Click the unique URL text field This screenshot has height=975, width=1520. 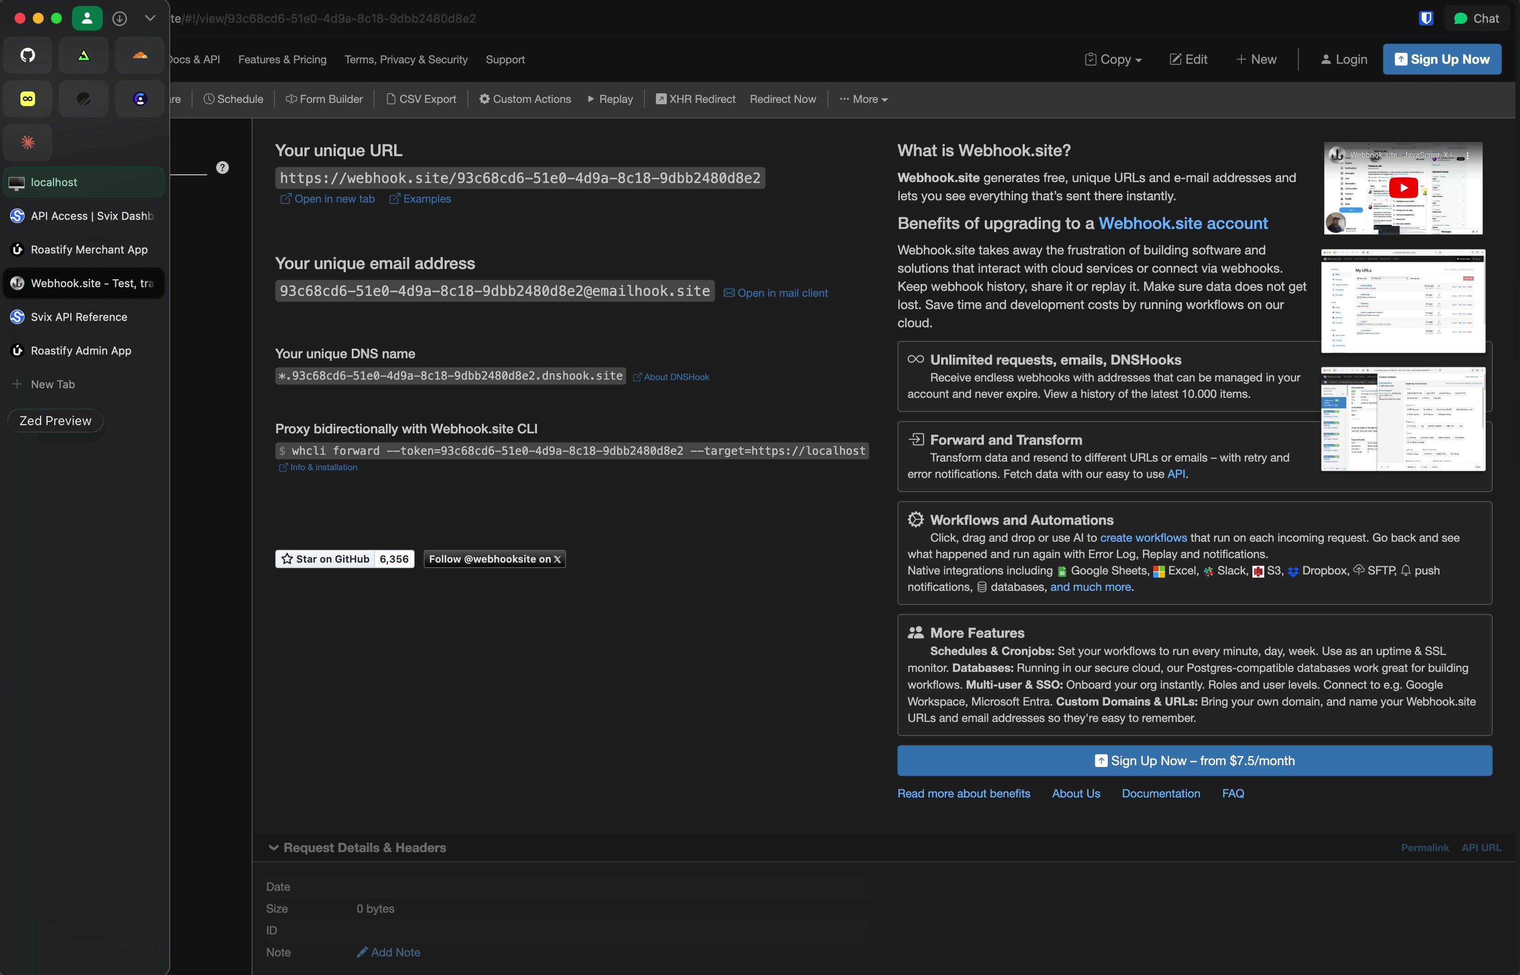click(520, 178)
